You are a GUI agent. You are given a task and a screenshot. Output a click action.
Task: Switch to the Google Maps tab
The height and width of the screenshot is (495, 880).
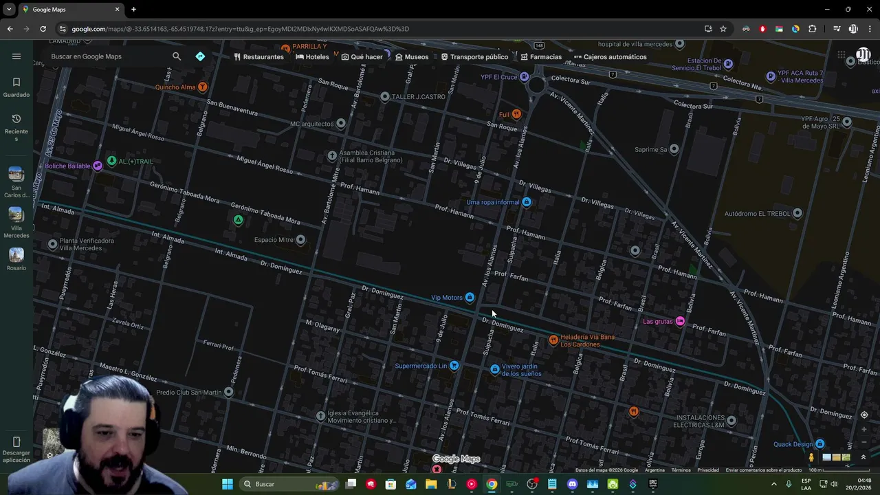pyautogui.click(x=70, y=10)
